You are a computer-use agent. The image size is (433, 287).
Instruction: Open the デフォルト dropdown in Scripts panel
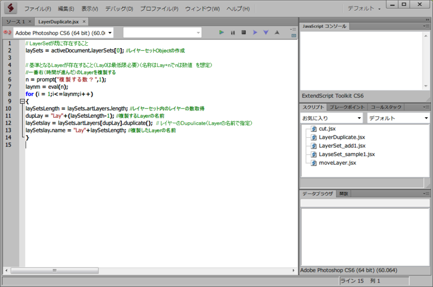[398, 118]
